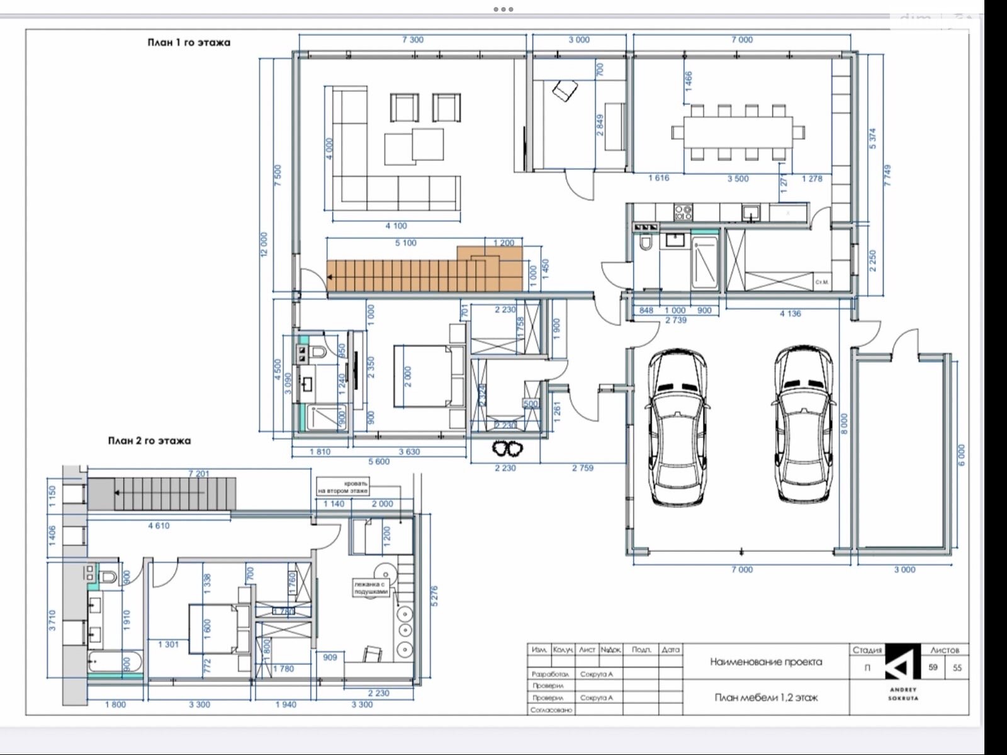Click the '1 810' dimension label
The width and height of the screenshot is (1007, 755).
320,452
